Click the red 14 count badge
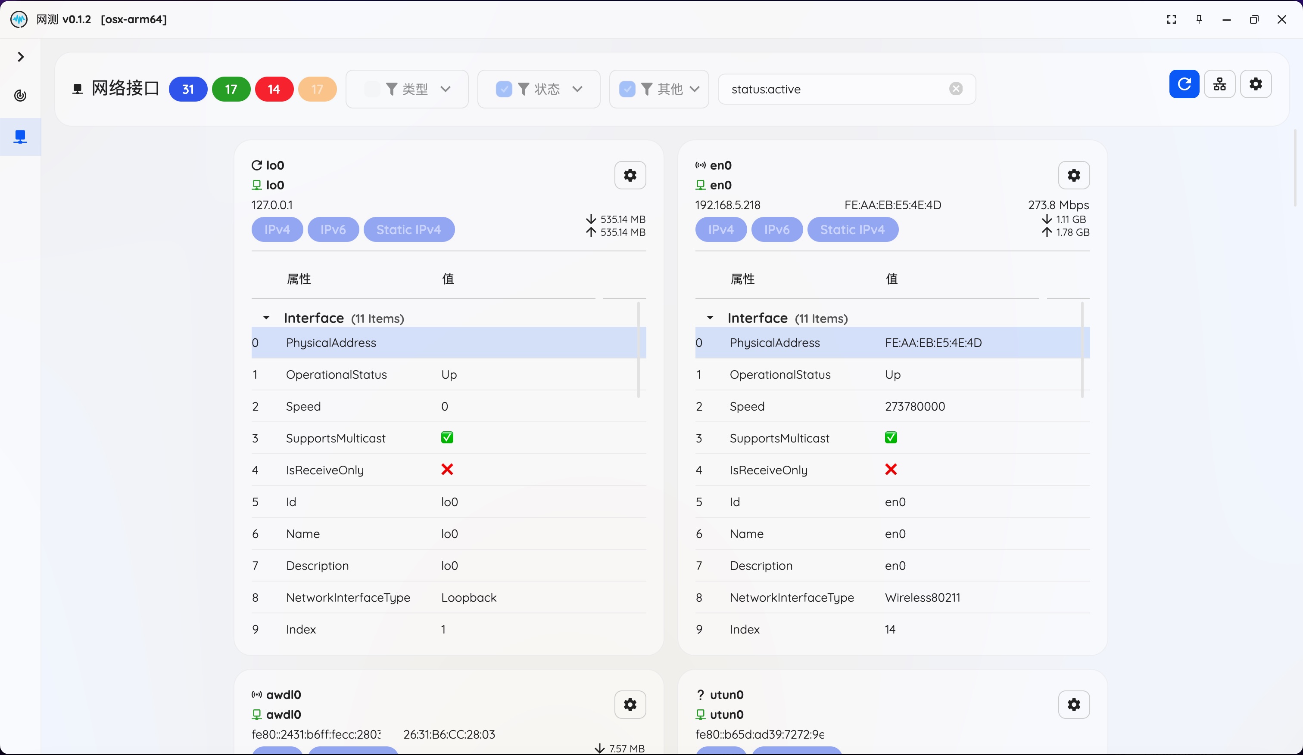Image resolution: width=1303 pixels, height=755 pixels. pyautogui.click(x=274, y=90)
